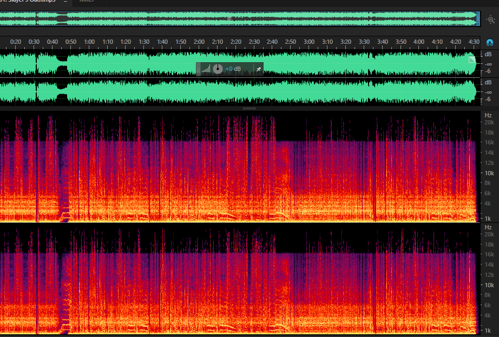Click the 10k label on the lower spectrogram scale

489,285
